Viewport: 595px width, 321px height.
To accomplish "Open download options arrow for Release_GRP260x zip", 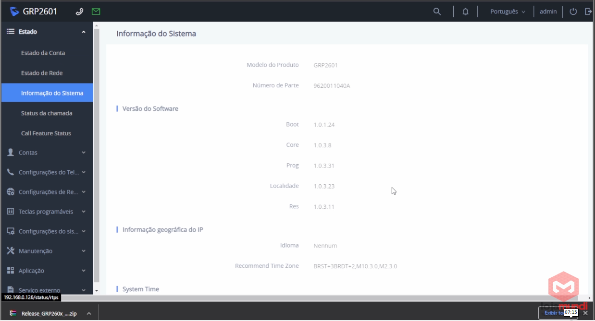I will tap(89, 313).
